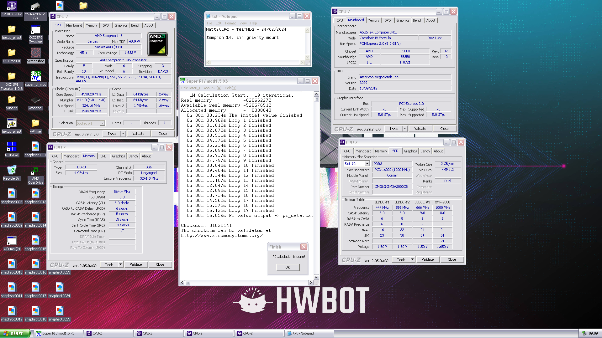This screenshot has height=338, width=602.
Task: Click the Part Number CMG6GX3M3A2000C8 field
Action: pos(392,187)
